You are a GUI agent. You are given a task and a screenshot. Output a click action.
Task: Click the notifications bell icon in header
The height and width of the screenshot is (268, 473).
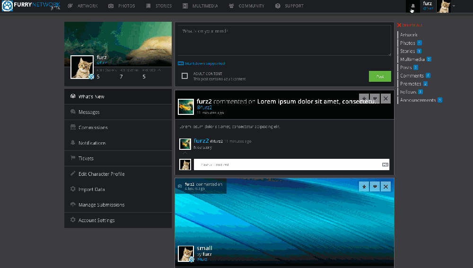coord(412,6)
